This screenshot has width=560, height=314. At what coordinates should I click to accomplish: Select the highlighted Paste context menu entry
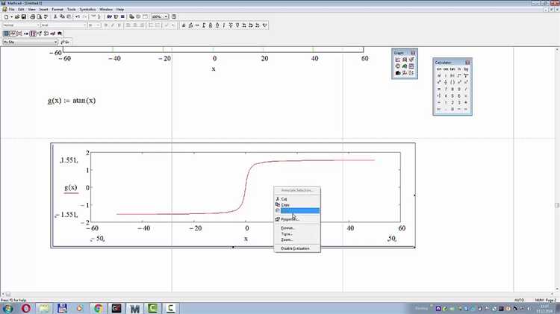(296, 211)
